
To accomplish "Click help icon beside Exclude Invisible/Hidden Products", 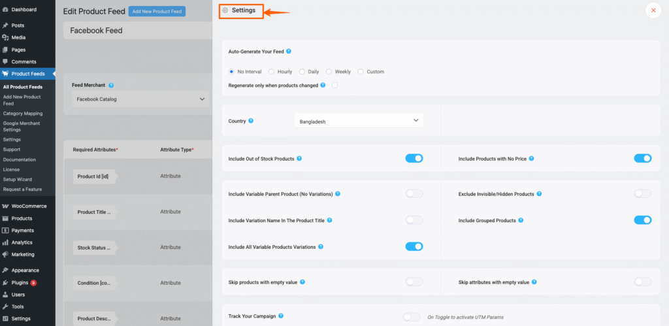I will [x=539, y=194].
